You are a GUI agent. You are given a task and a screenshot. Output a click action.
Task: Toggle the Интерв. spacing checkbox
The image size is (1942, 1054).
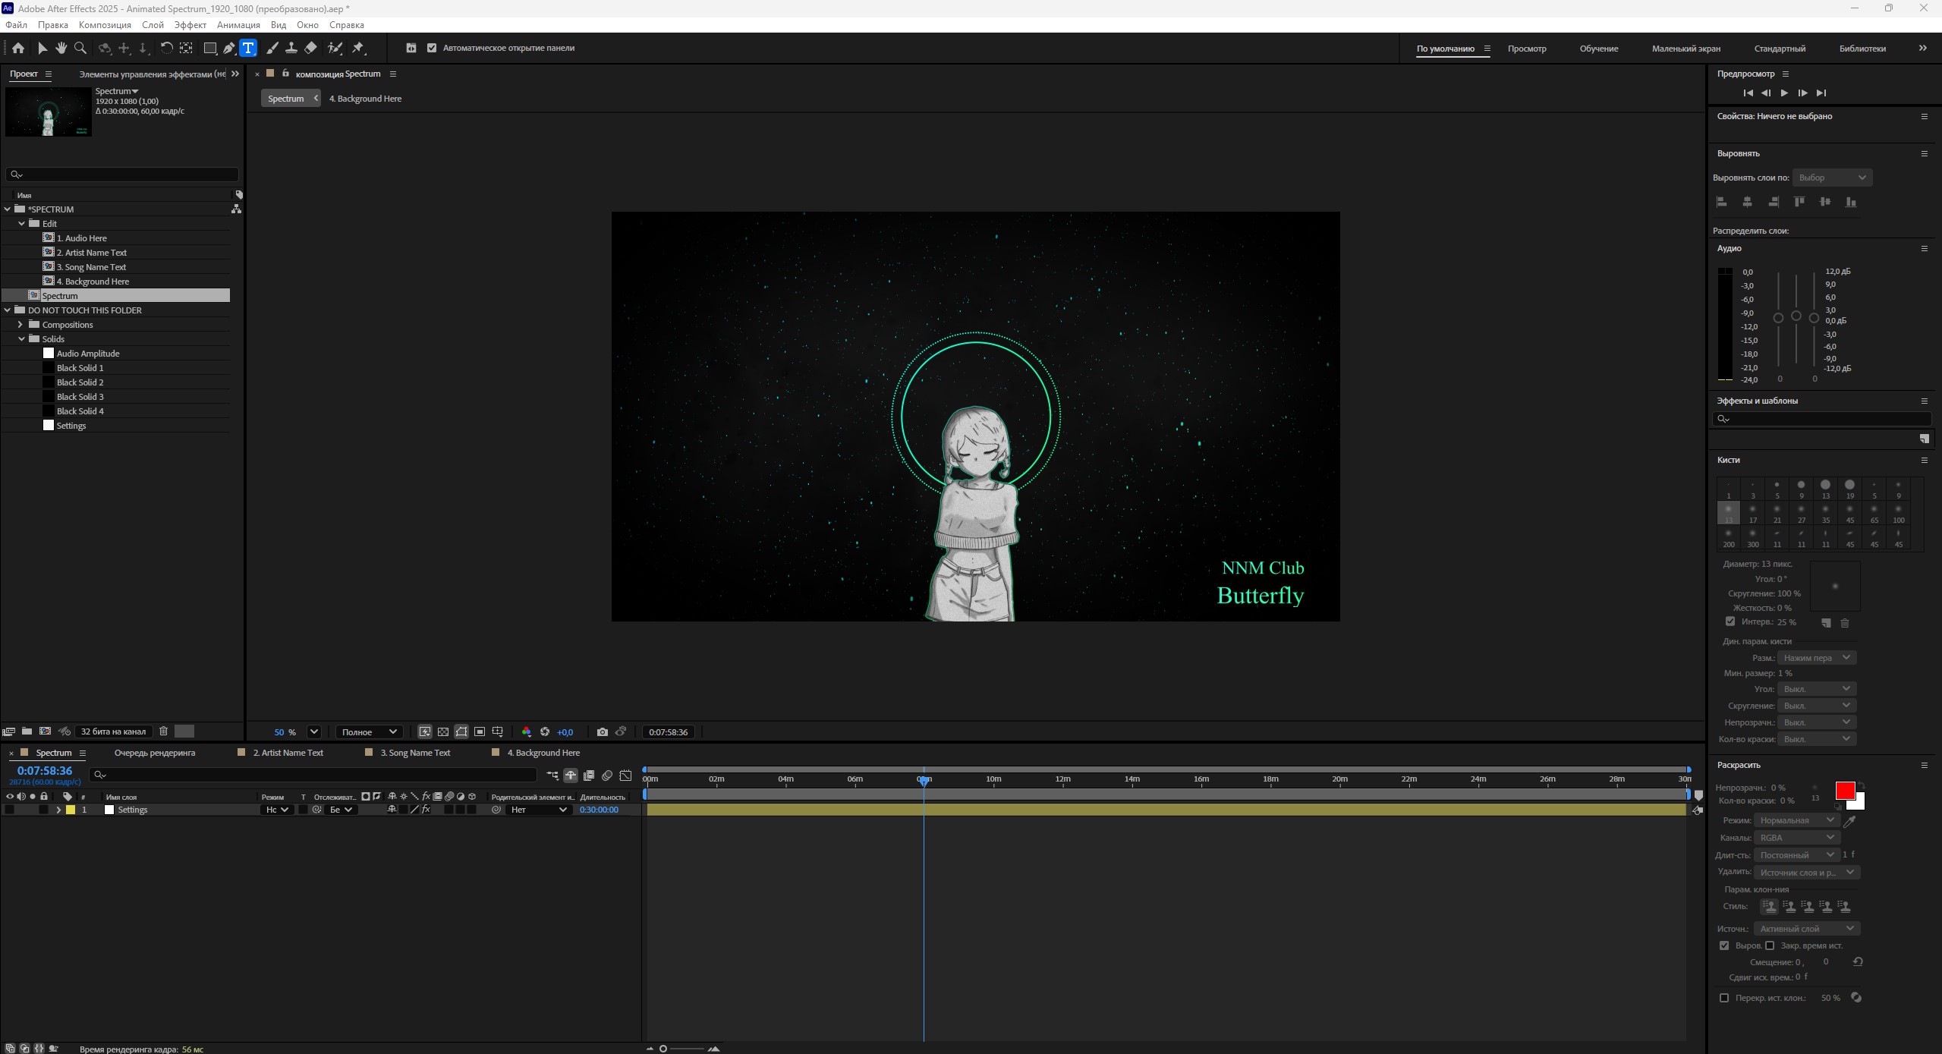point(1730,621)
